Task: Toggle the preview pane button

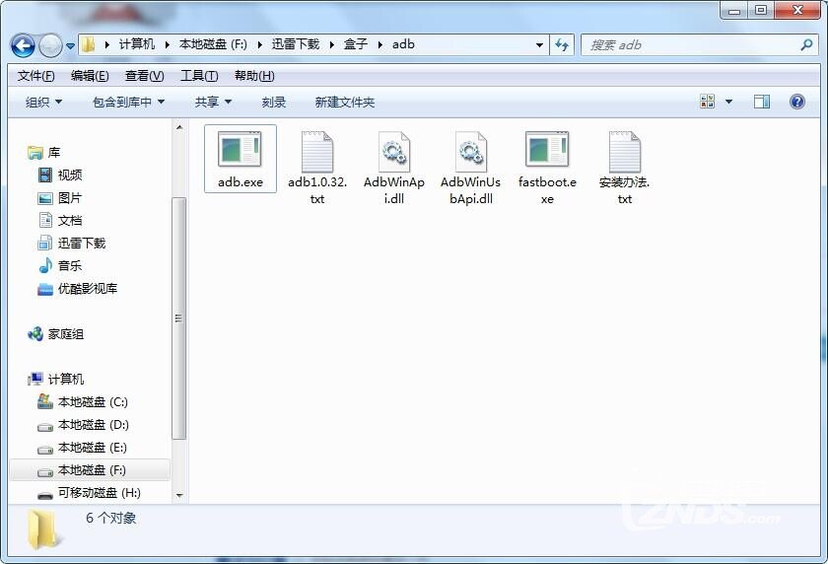Action: [762, 102]
